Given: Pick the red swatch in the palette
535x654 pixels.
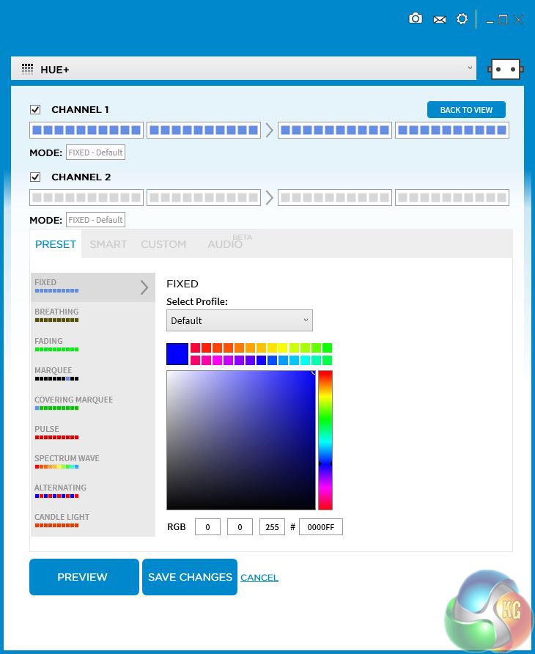Looking at the screenshot, I should tap(195, 348).
